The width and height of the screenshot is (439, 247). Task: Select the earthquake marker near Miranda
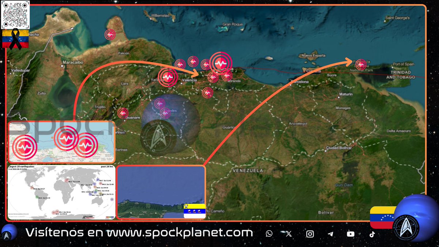pyautogui.click(x=227, y=75)
